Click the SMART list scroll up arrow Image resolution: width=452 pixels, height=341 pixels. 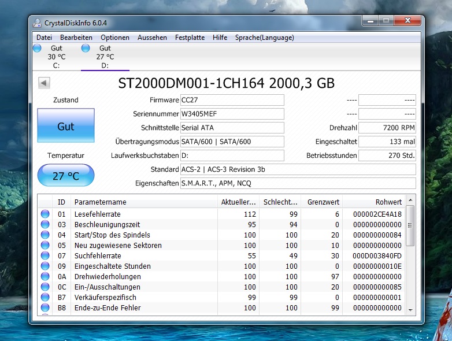click(x=410, y=200)
